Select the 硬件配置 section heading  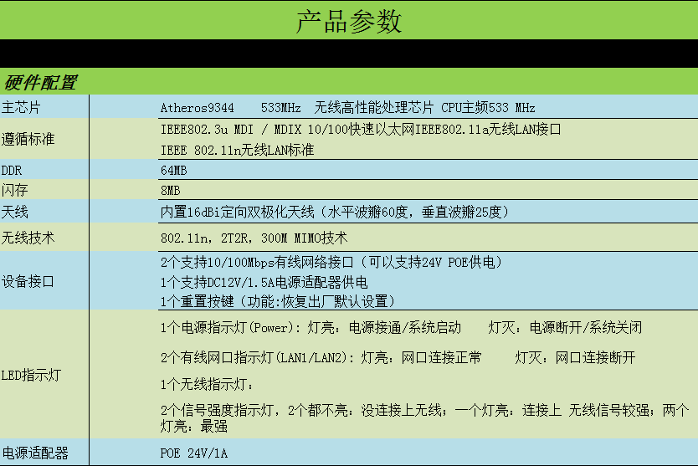point(40,83)
